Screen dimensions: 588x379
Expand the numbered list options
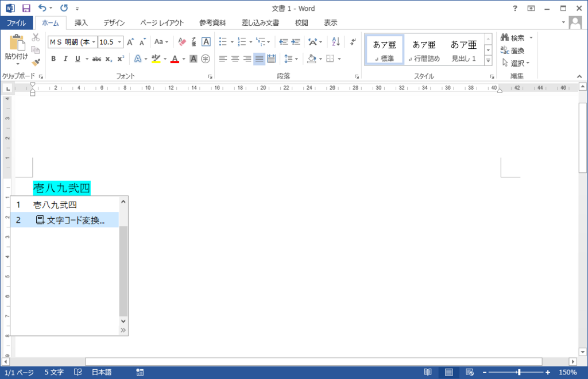tap(250, 42)
